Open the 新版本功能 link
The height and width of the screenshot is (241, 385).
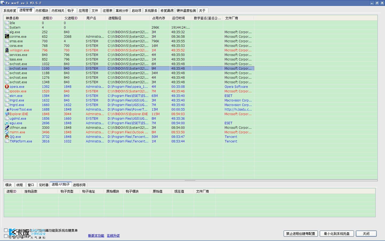click(96, 236)
